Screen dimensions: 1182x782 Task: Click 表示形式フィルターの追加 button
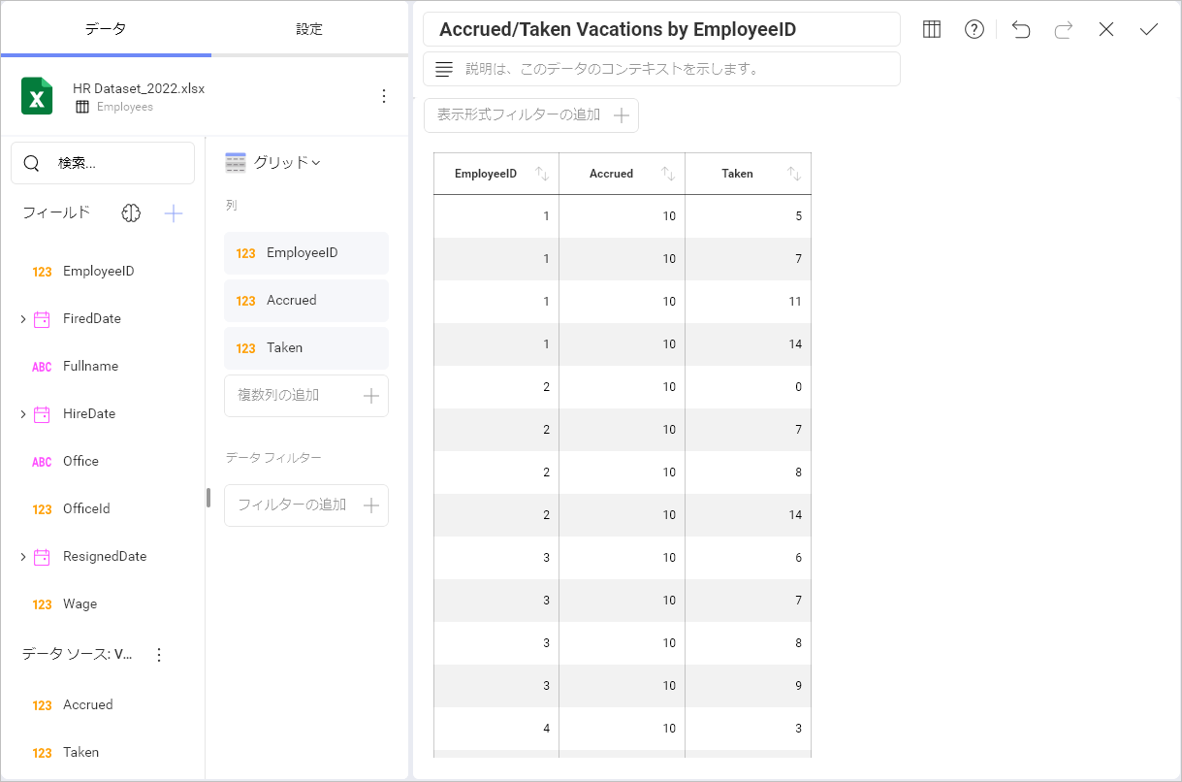(531, 115)
